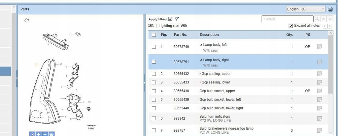Select the pointer tool under diagram

point(32,134)
